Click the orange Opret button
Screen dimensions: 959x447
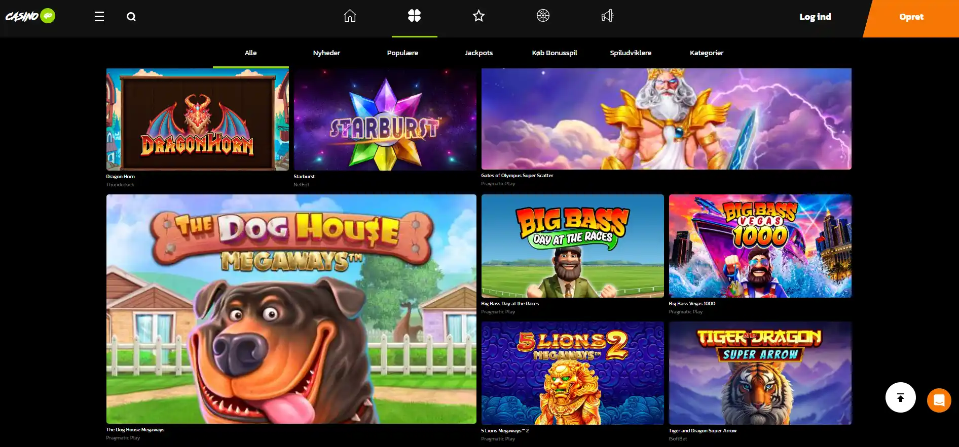click(x=911, y=18)
